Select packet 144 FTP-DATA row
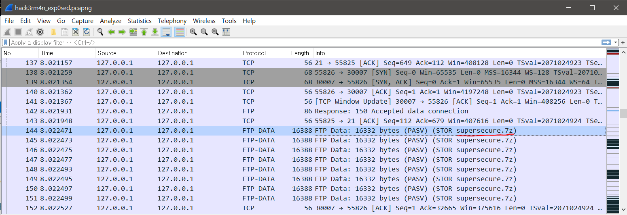Viewport: 627px width, 215px height. [303, 131]
